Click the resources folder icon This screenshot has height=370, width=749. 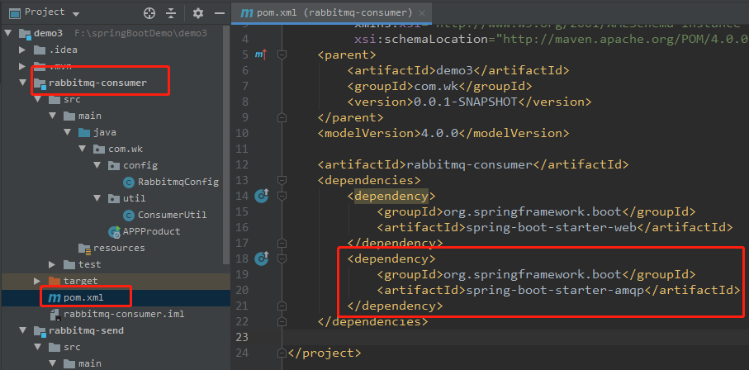[84, 248]
